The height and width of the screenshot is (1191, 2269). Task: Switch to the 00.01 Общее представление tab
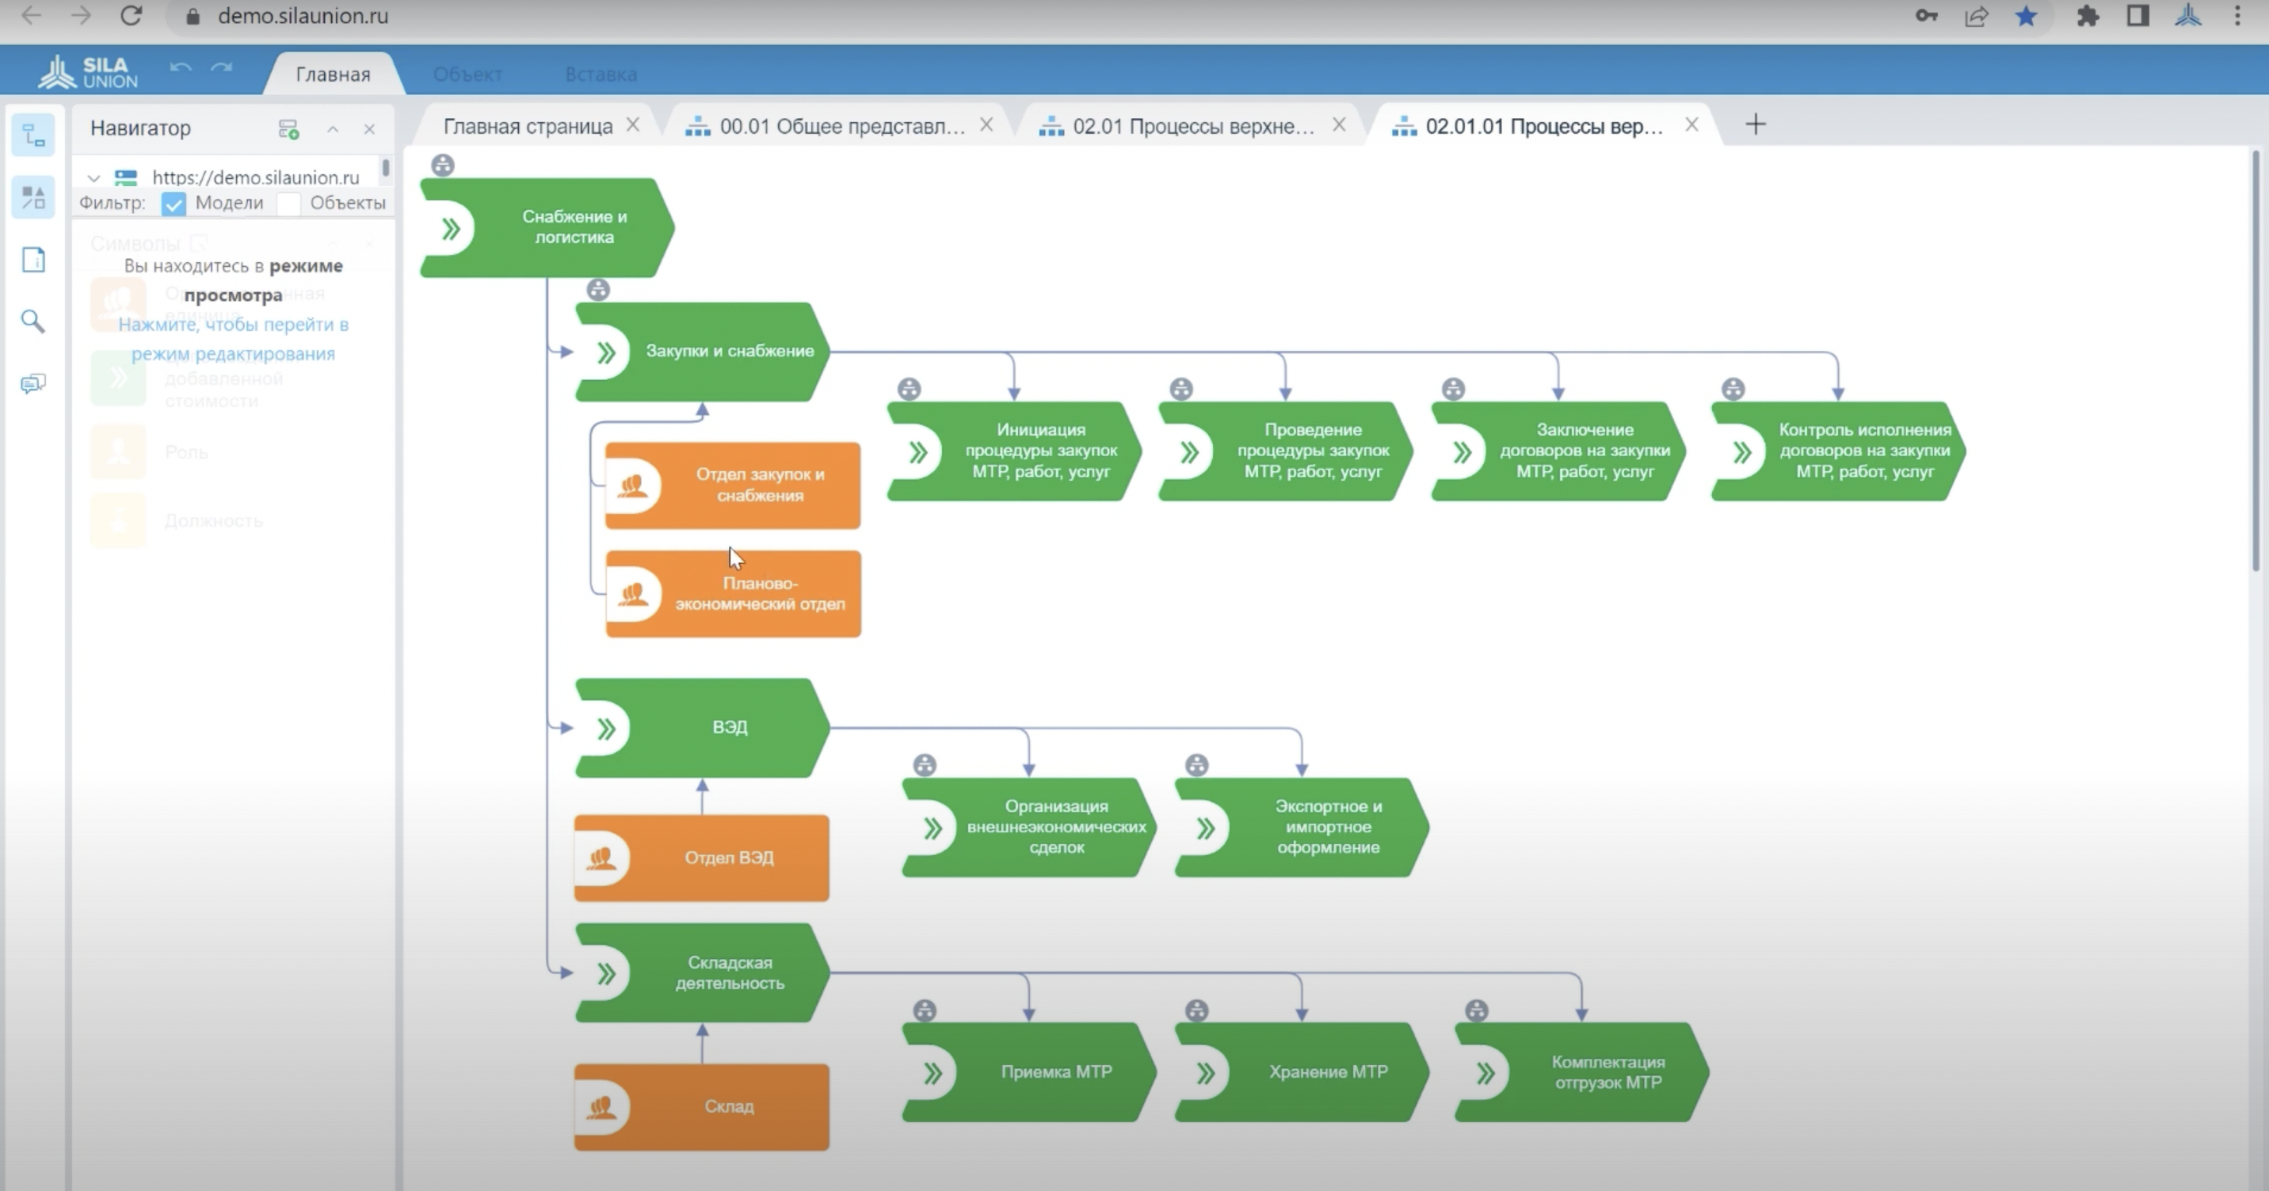point(841,127)
